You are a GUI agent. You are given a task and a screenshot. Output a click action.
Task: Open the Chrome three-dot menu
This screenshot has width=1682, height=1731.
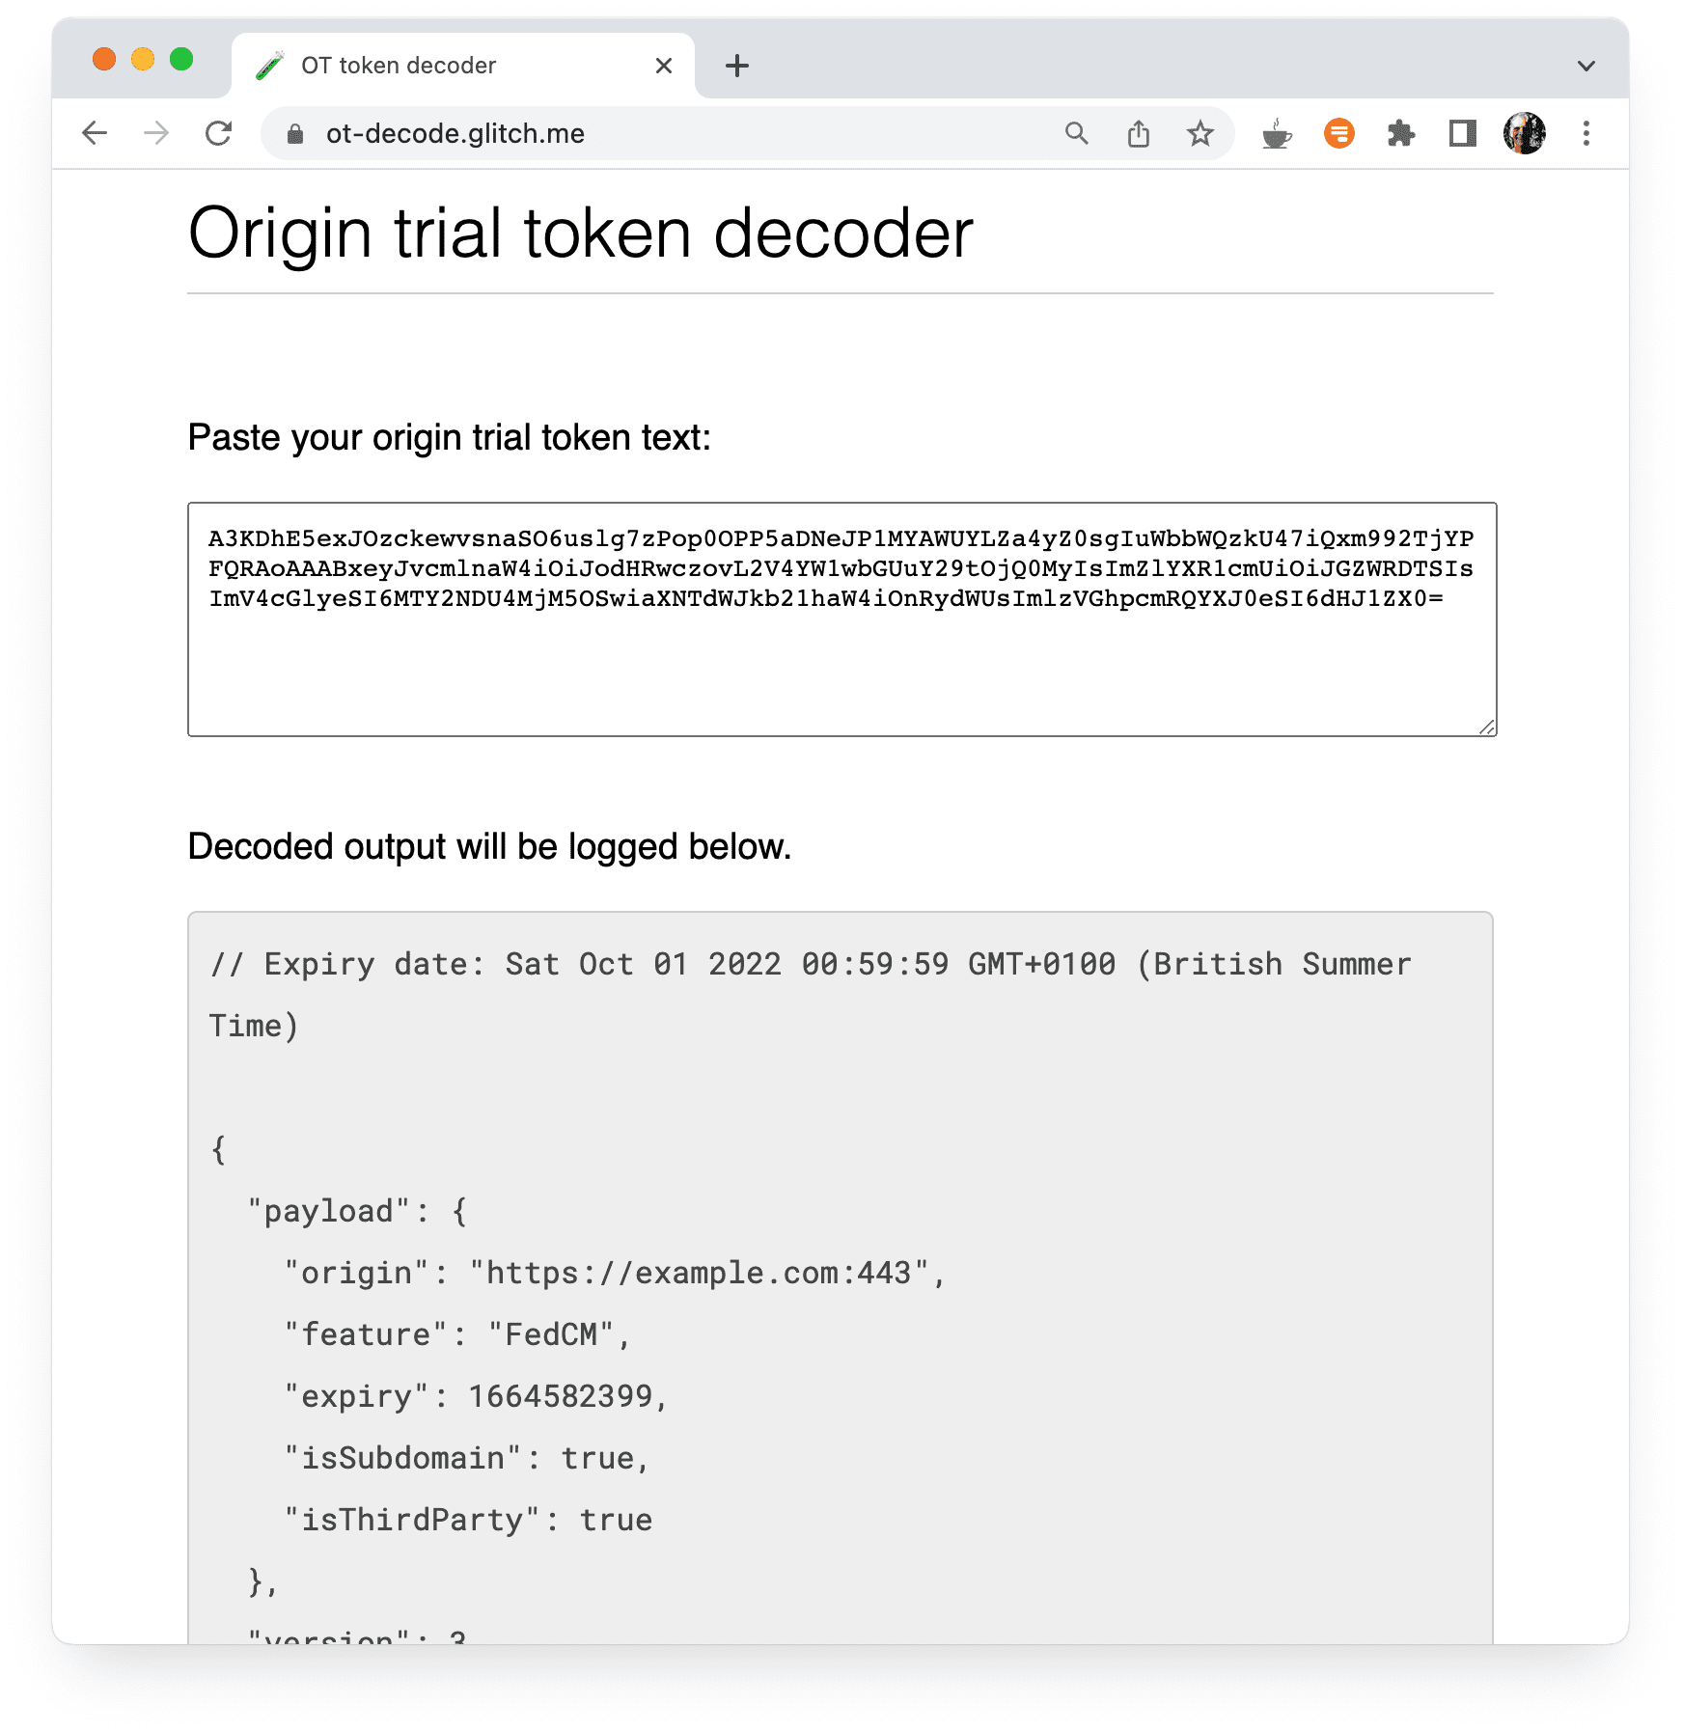1586,133
